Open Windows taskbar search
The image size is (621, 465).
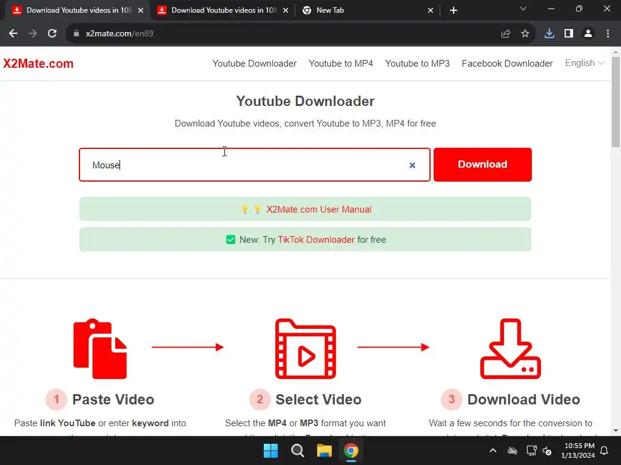(x=297, y=450)
